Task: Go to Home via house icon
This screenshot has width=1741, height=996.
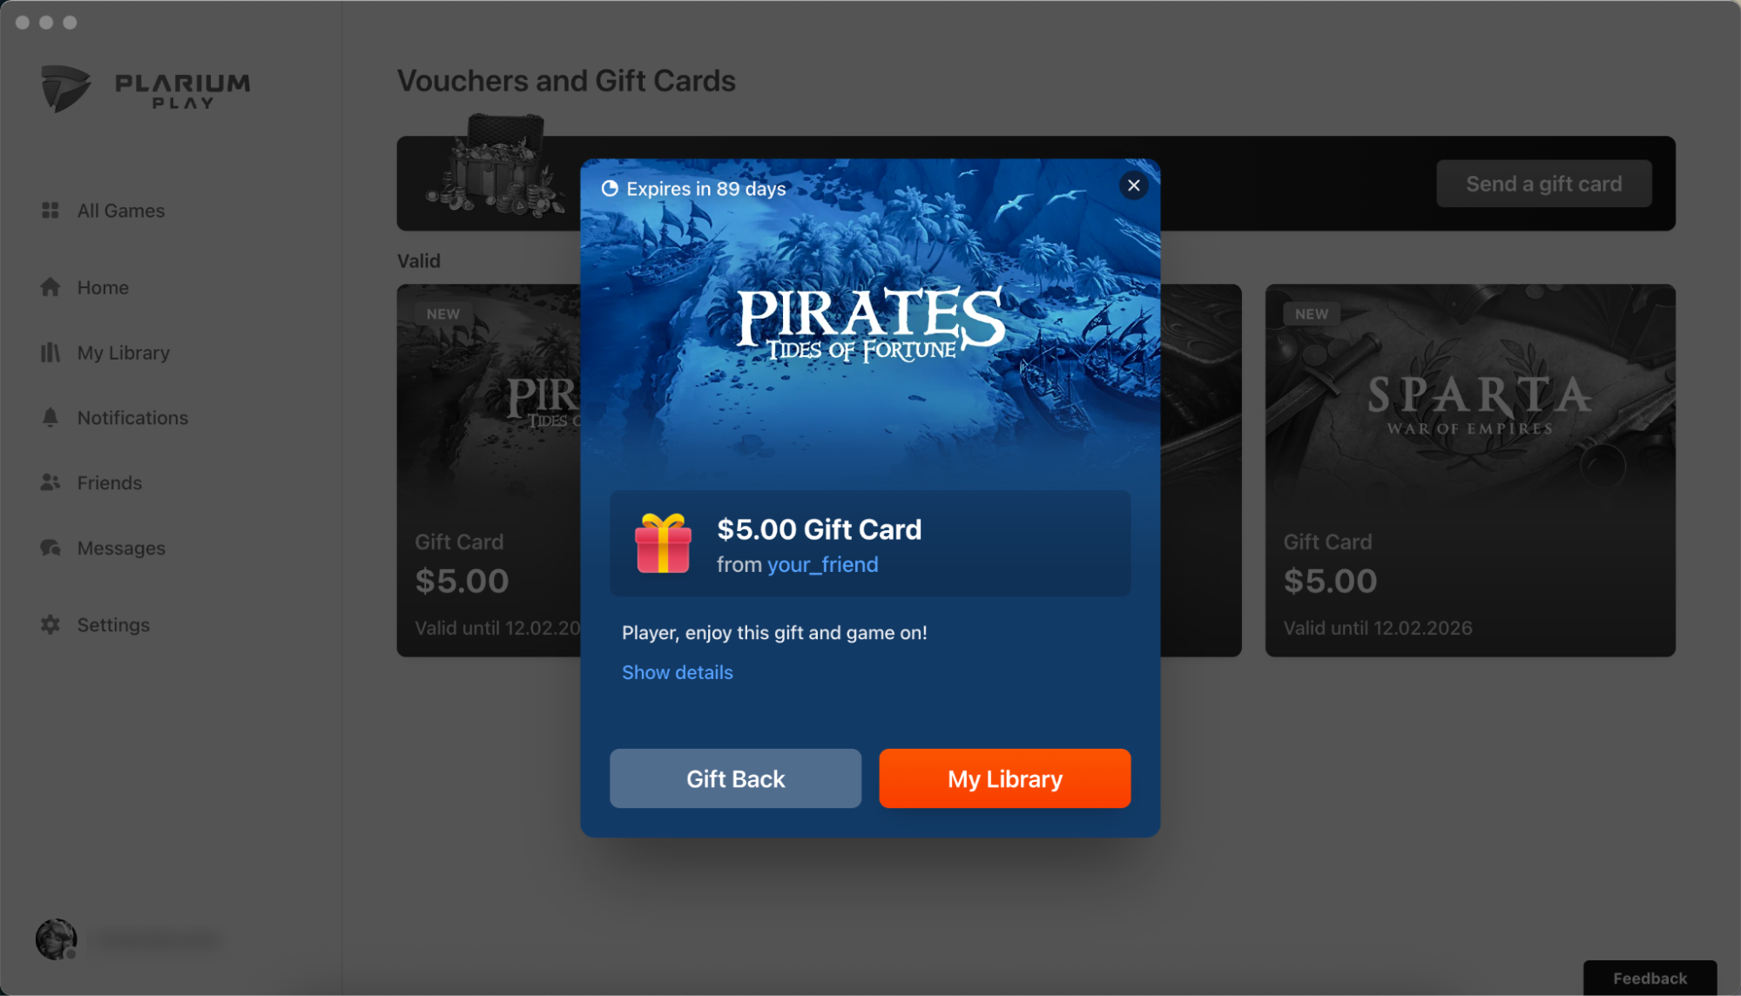Action: click(x=51, y=287)
